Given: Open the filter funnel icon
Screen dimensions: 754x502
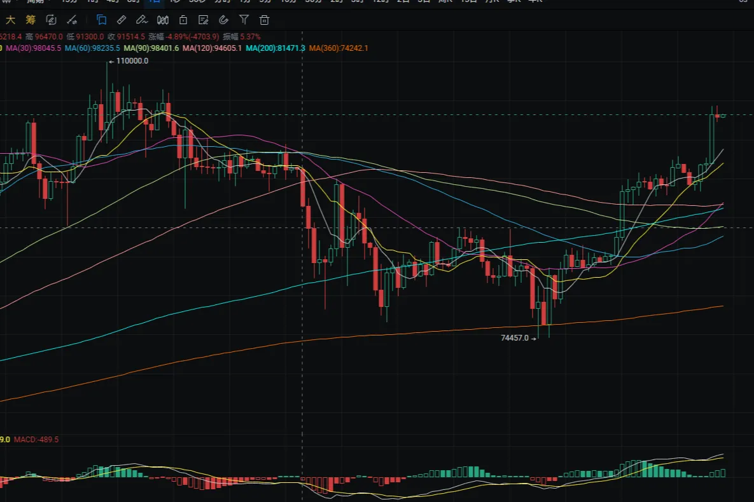Looking at the screenshot, I should (244, 20).
